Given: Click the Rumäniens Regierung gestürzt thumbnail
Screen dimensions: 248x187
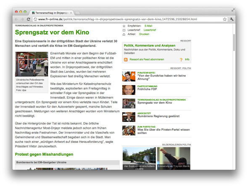Looking at the screenshot, I should click(x=129, y=117).
